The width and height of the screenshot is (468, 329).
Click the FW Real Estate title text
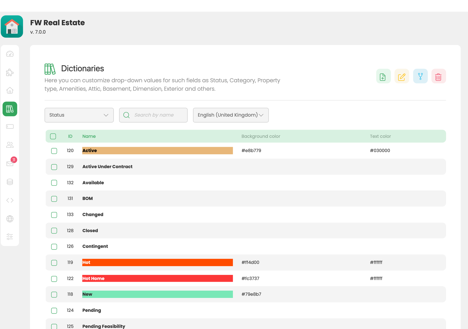[57, 23]
